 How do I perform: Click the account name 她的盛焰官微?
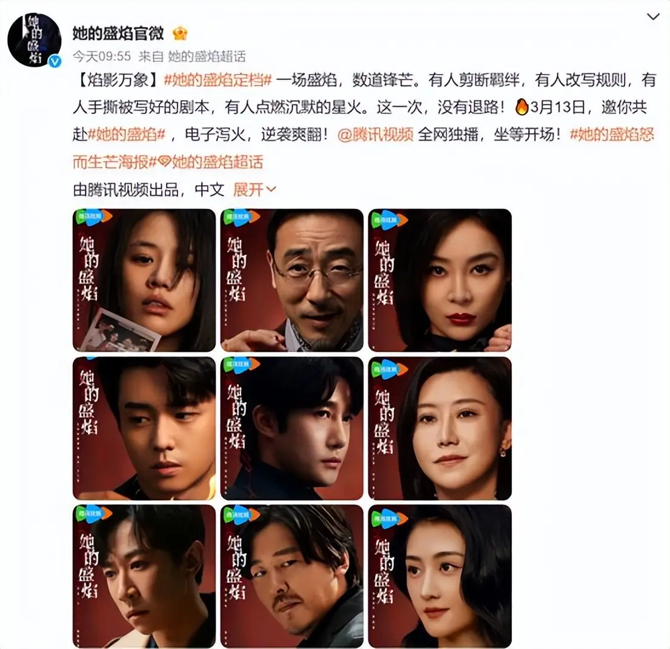pyautogui.click(x=118, y=33)
